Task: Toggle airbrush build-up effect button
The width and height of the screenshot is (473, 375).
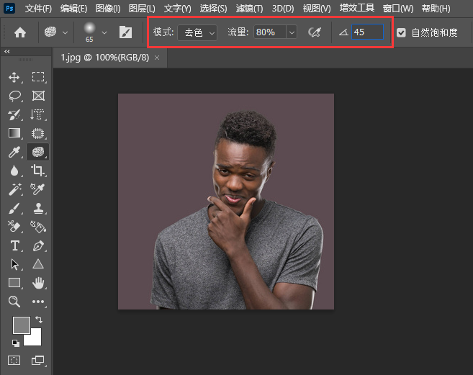Action: 314,32
